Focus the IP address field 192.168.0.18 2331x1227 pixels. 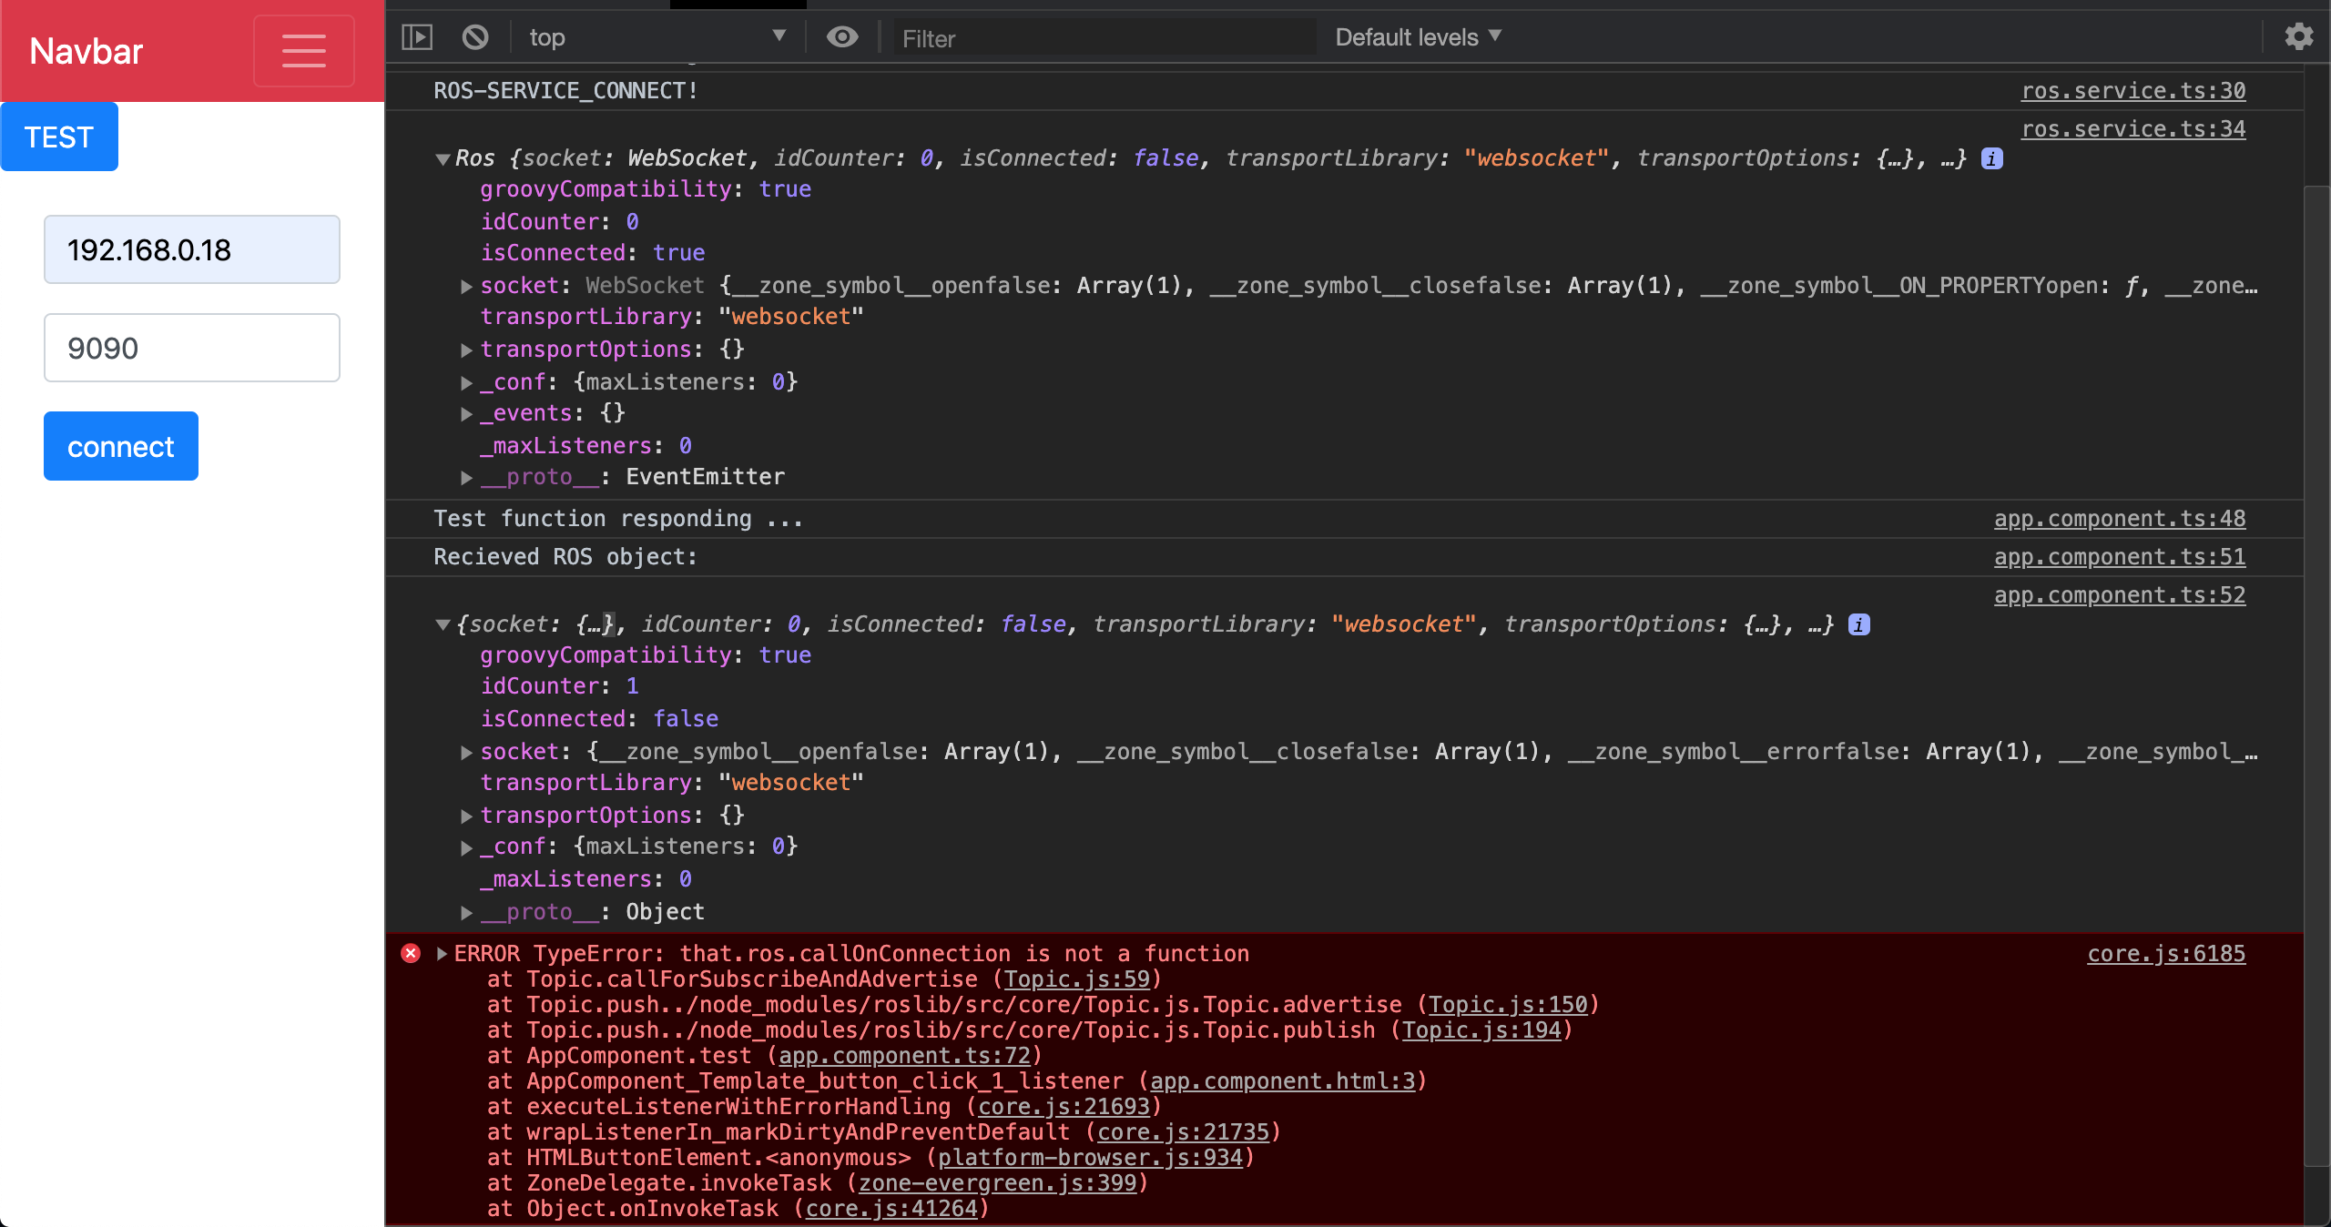192,249
